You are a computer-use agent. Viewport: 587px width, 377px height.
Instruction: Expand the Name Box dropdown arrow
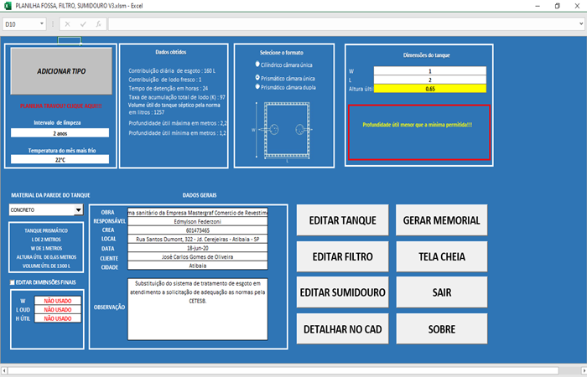coord(41,24)
